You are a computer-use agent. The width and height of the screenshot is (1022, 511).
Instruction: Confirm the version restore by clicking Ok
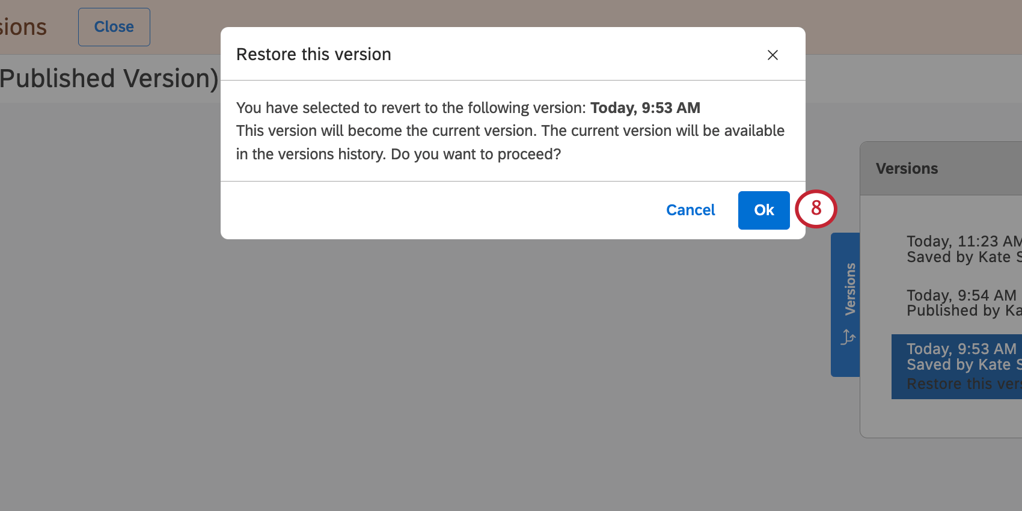click(763, 210)
